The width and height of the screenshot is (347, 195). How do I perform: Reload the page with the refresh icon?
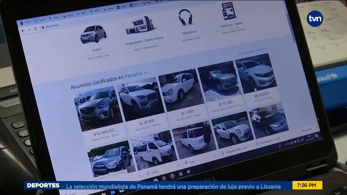pyautogui.click(x=35, y=28)
